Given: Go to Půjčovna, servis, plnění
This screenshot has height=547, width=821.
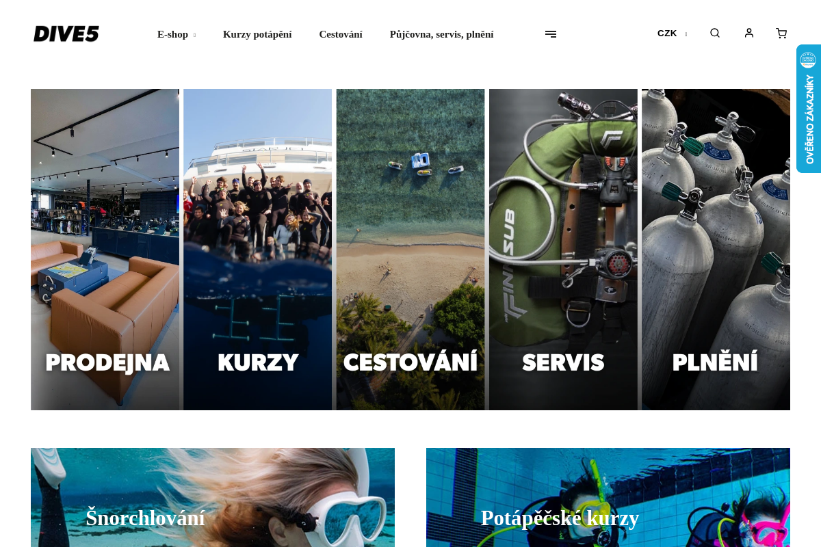Looking at the screenshot, I should pos(441,34).
